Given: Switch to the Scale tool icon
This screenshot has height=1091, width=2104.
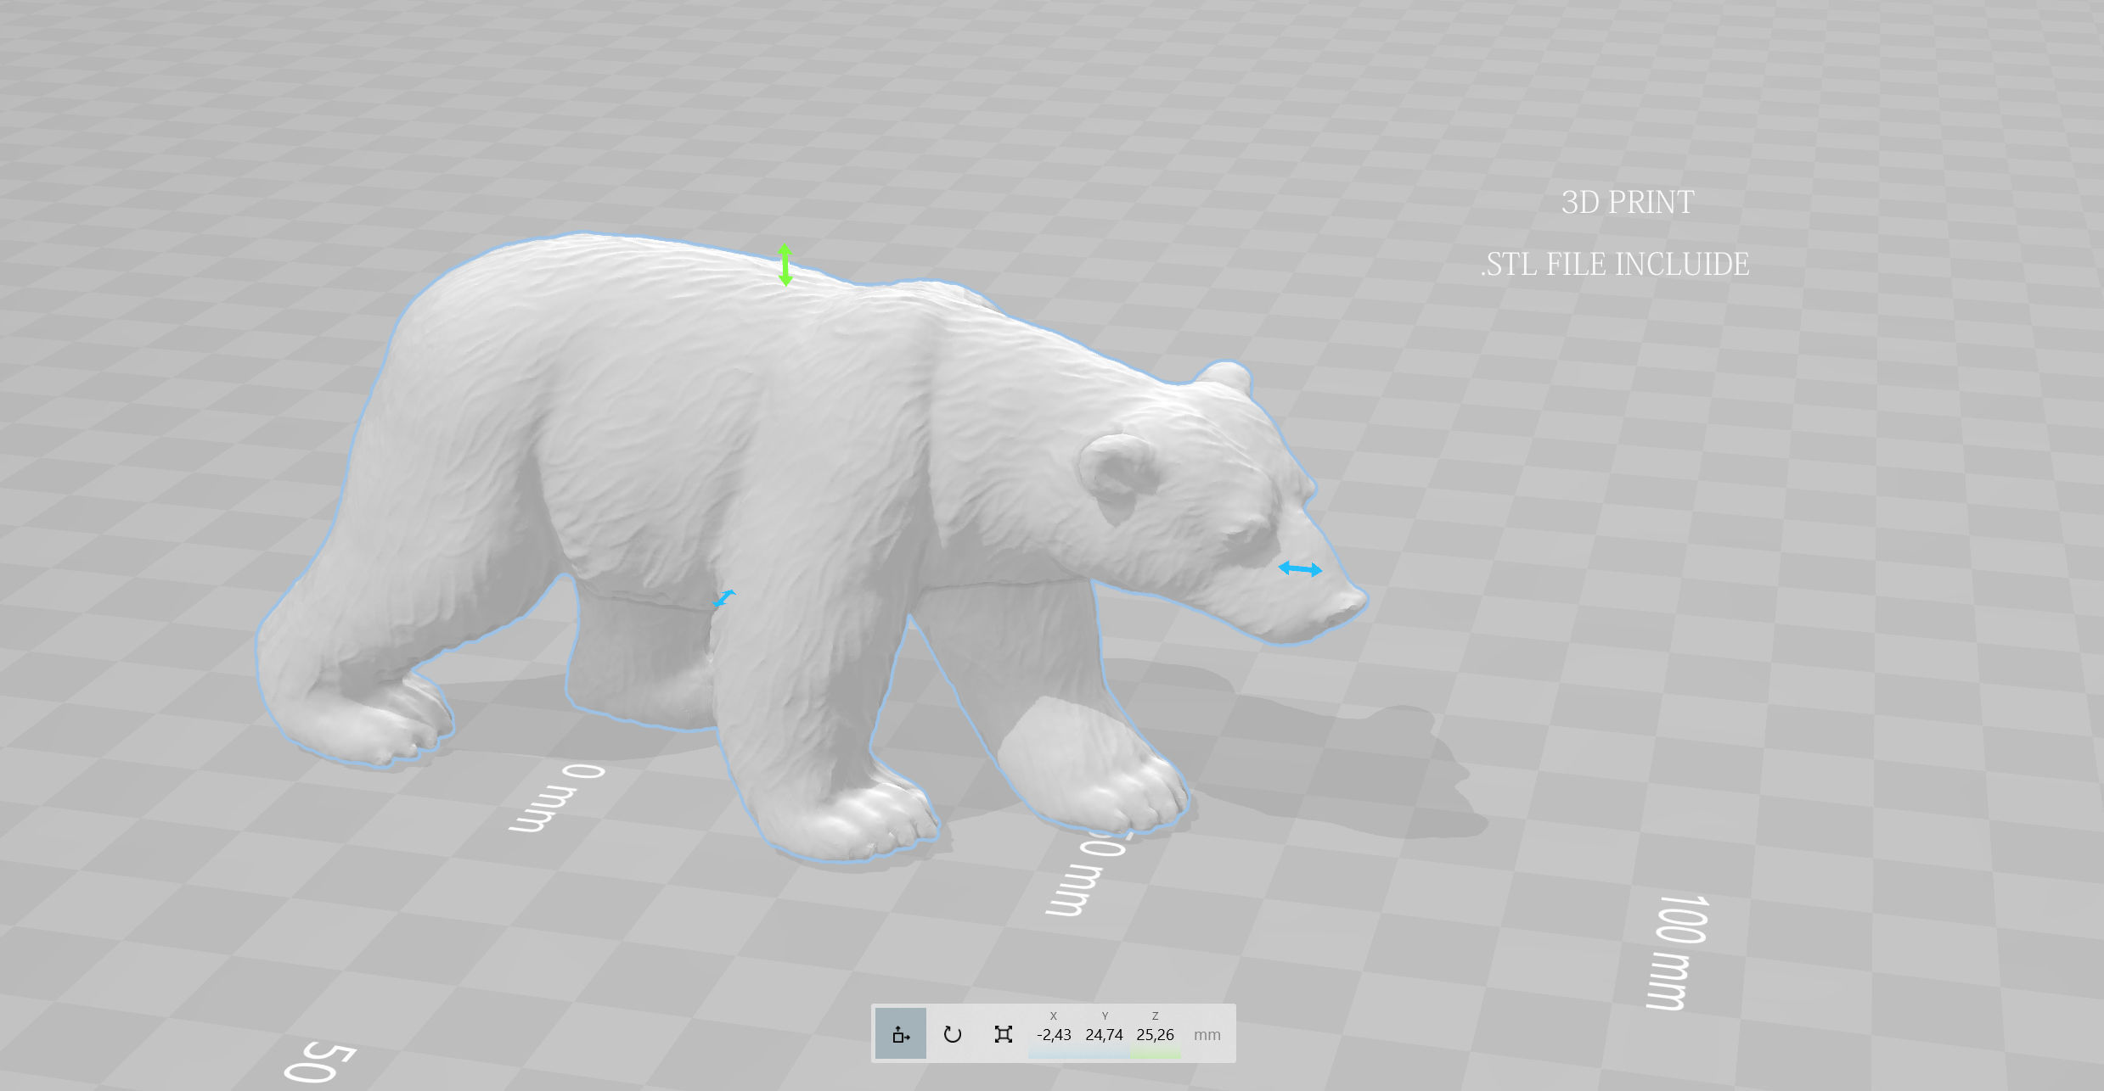Looking at the screenshot, I should pyautogui.click(x=1003, y=1034).
